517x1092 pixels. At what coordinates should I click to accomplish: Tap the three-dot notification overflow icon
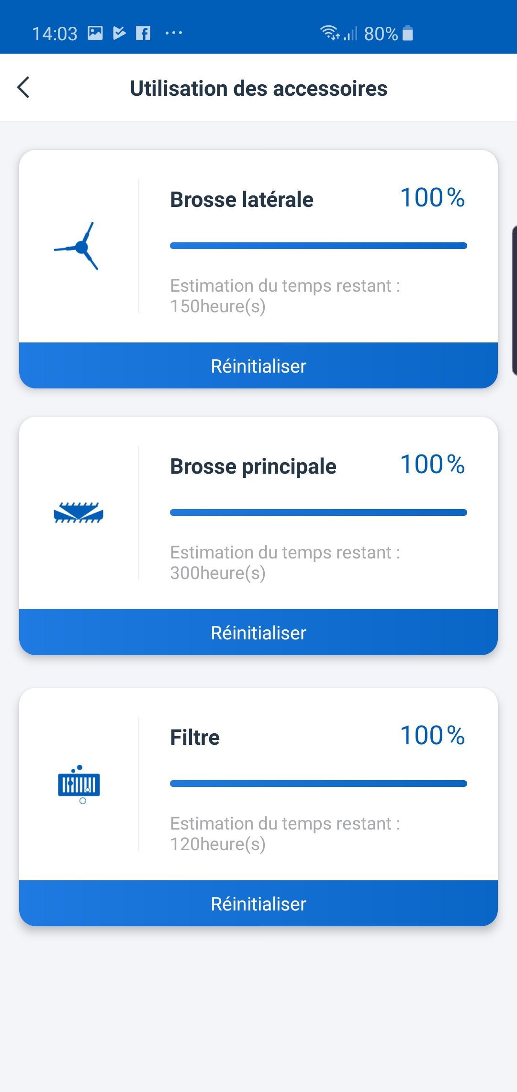(x=173, y=33)
